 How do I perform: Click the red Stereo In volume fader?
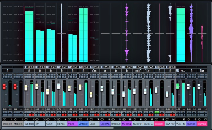tap(4, 87)
